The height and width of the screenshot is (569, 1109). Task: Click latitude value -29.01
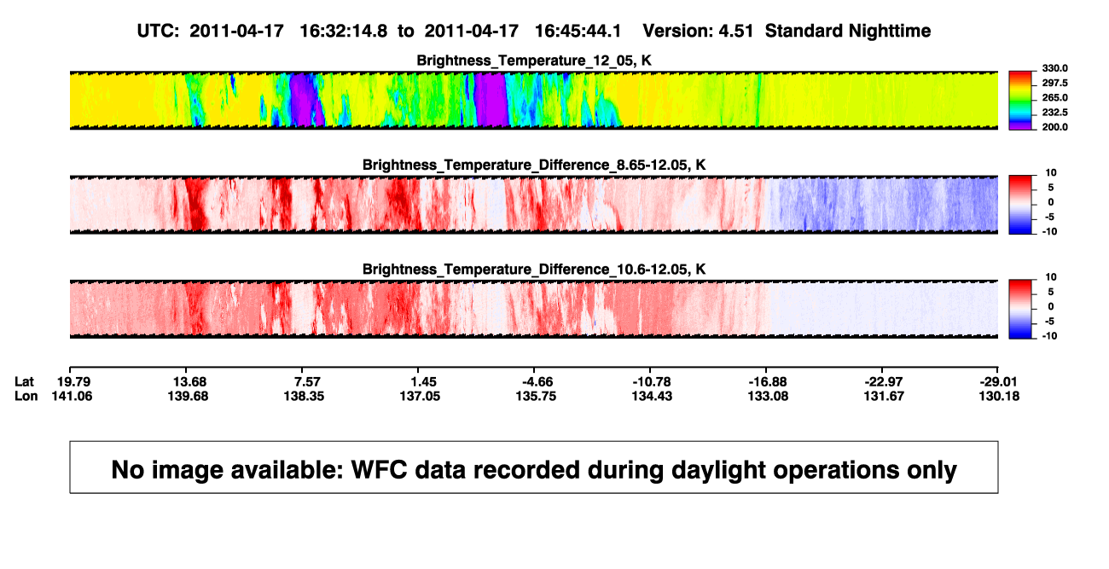click(999, 380)
